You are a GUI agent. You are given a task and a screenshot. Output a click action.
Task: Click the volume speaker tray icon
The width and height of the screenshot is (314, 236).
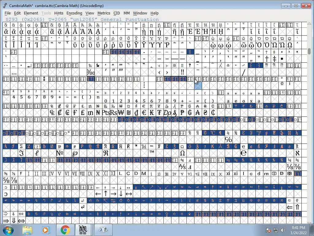(x=283, y=230)
